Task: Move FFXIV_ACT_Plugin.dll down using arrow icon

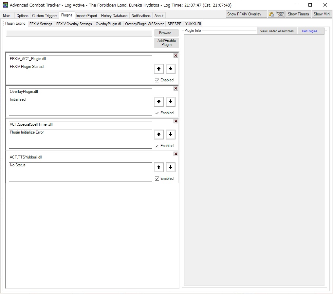Action: [x=171, y=69]
